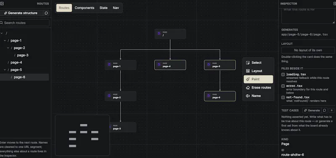
Task: Click the page icon on page-2 card
Action: (109, 96)
